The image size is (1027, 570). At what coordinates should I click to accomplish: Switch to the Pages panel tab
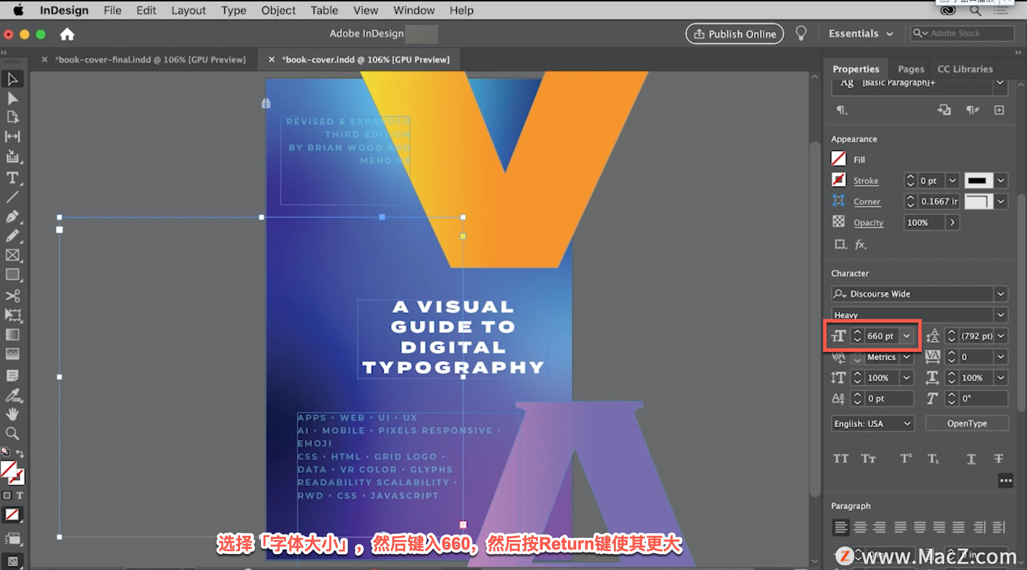(x=911, y=69)
